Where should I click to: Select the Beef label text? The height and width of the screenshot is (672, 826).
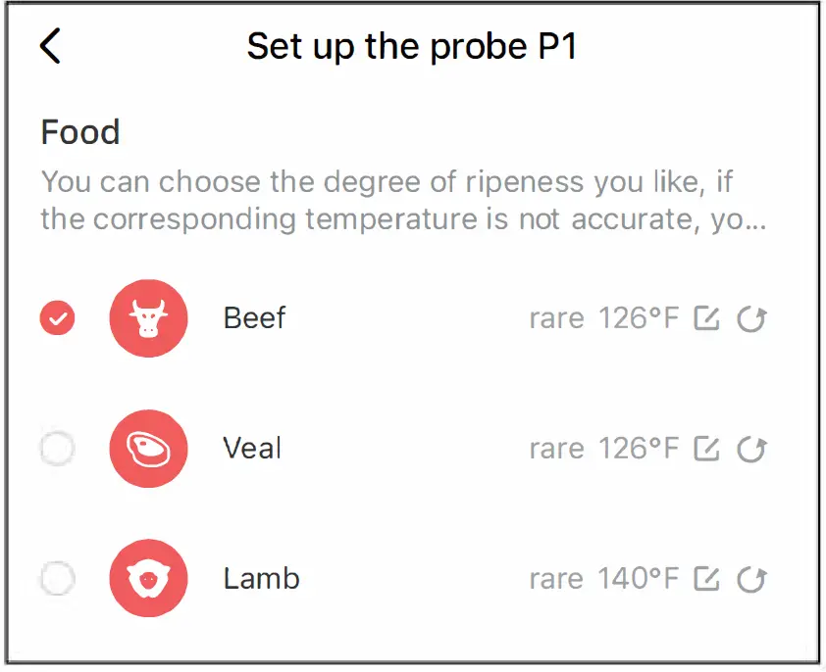pos(254,317)
